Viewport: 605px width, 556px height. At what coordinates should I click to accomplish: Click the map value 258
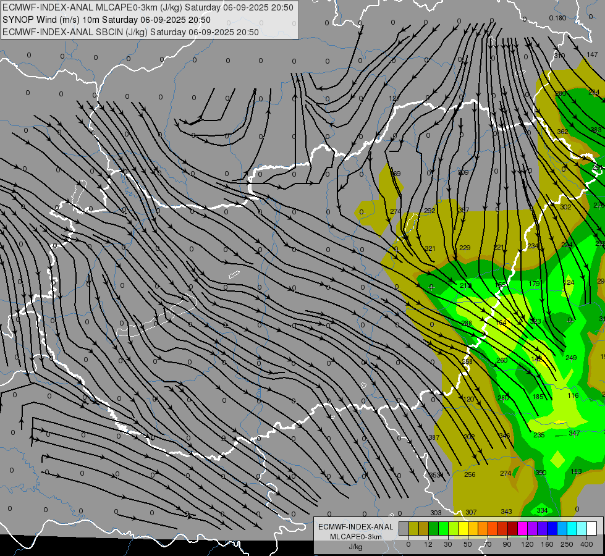point(467,361)
